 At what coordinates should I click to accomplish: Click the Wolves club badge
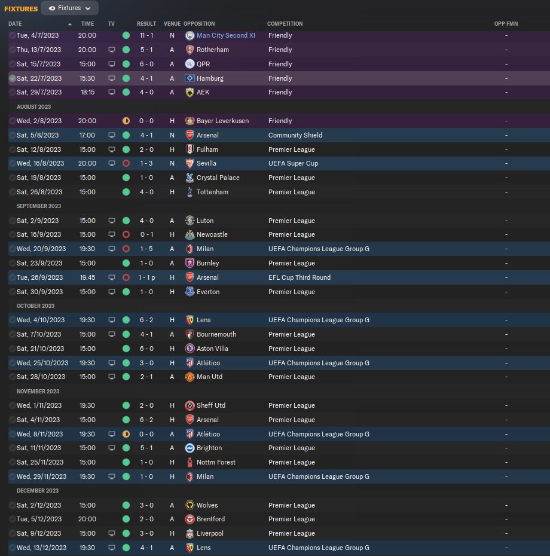pyautogui.click(x=190, y=505)
